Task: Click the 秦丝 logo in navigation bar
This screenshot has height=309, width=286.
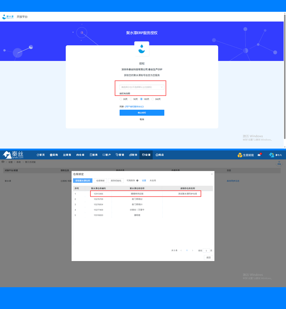Action: 14,155
